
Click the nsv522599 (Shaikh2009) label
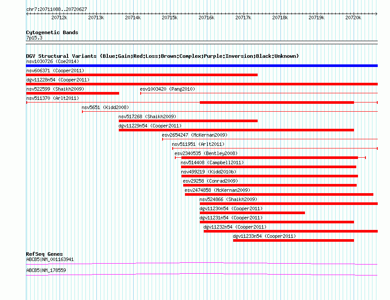[x=55, y=89]
